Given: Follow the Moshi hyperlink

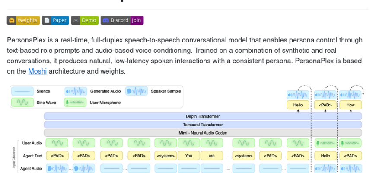Looking at the screenshot, I should click(37, 71).
